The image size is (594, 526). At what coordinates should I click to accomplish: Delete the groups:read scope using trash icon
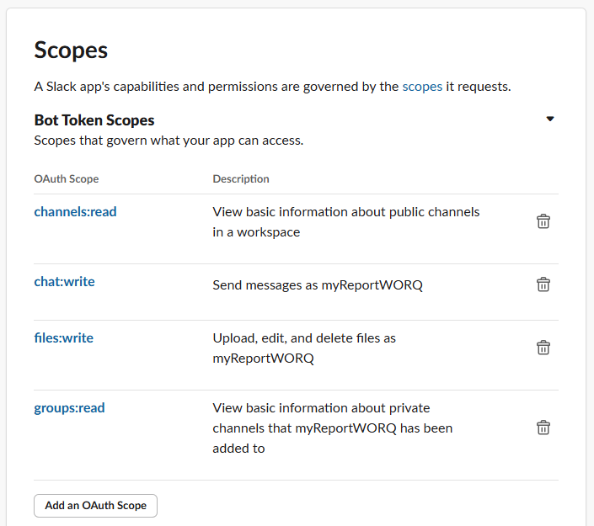[543, 428]
